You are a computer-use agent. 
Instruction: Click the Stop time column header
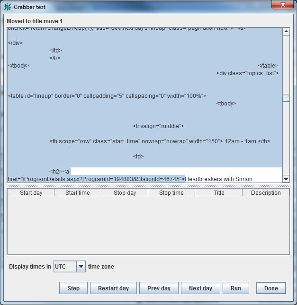pyautogui.click(x=171, y=193)
